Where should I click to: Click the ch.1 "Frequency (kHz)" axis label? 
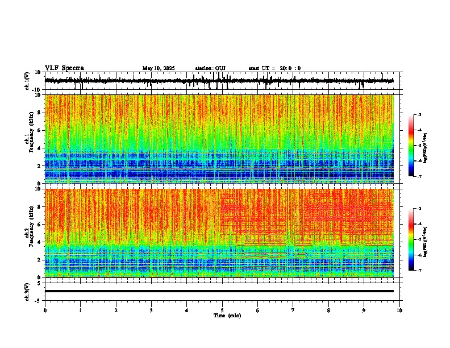point(32,132)
